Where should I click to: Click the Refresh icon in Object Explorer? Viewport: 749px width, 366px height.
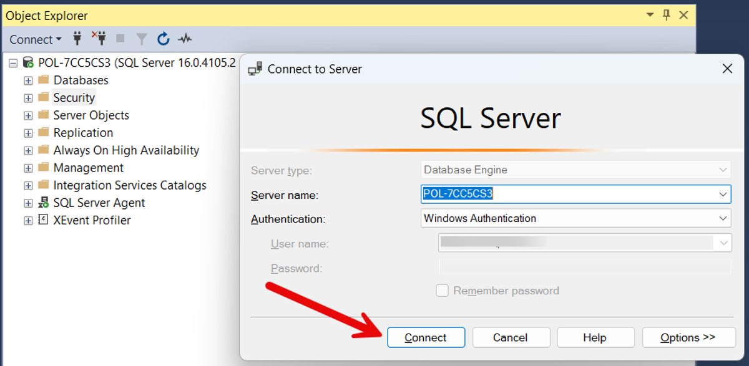[x=164, y=39]
